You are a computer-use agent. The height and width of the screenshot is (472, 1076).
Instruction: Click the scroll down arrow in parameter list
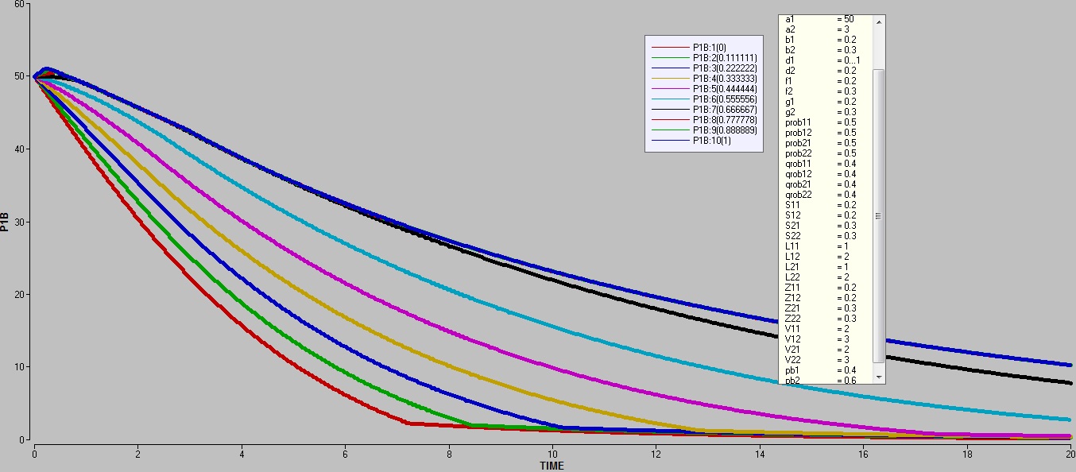pos(878,376)
